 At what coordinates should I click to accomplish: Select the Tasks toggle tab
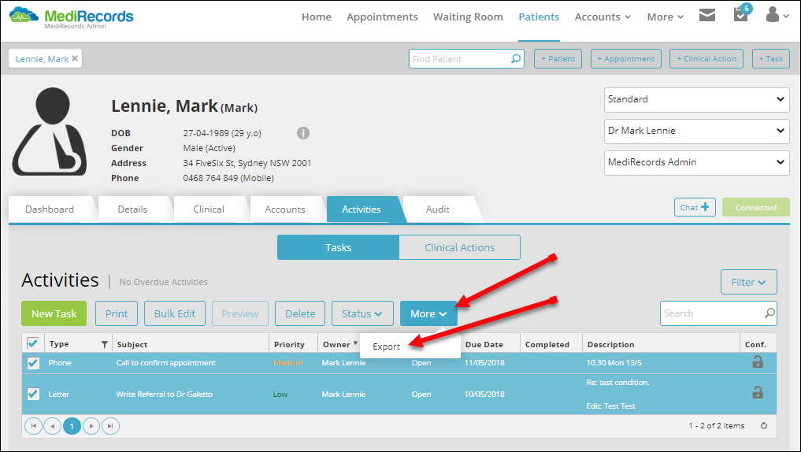pos(338,247)
